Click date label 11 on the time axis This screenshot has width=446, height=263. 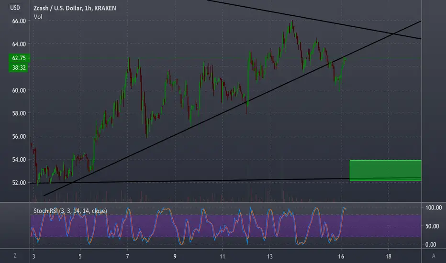pyautogui.click(x=222, y=256)
